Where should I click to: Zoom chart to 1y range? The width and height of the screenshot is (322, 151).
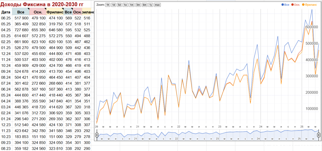[x=151, y=5]
